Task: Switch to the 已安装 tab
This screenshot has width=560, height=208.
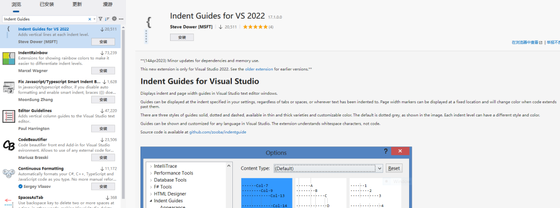Action: pos(46,5)
